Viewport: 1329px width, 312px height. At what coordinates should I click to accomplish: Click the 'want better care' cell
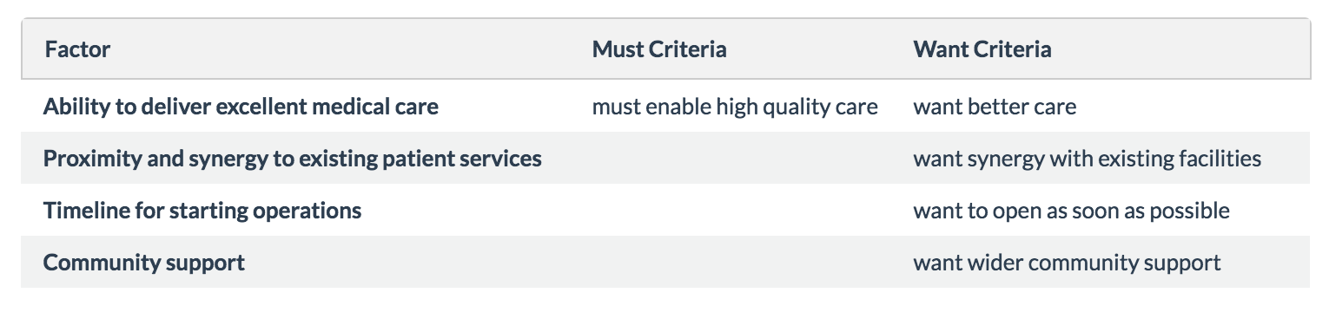995,107
